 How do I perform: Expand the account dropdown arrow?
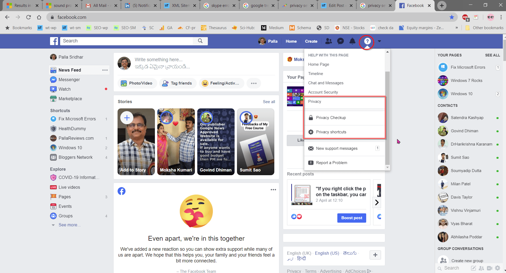(379, 41)
